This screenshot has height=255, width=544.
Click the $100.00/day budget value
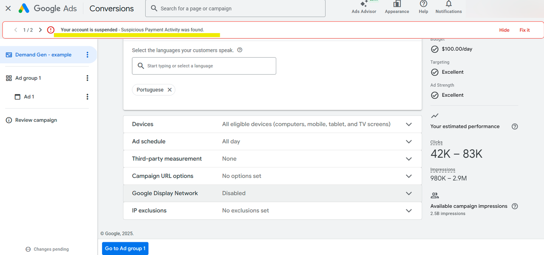[x=457, y=49]
